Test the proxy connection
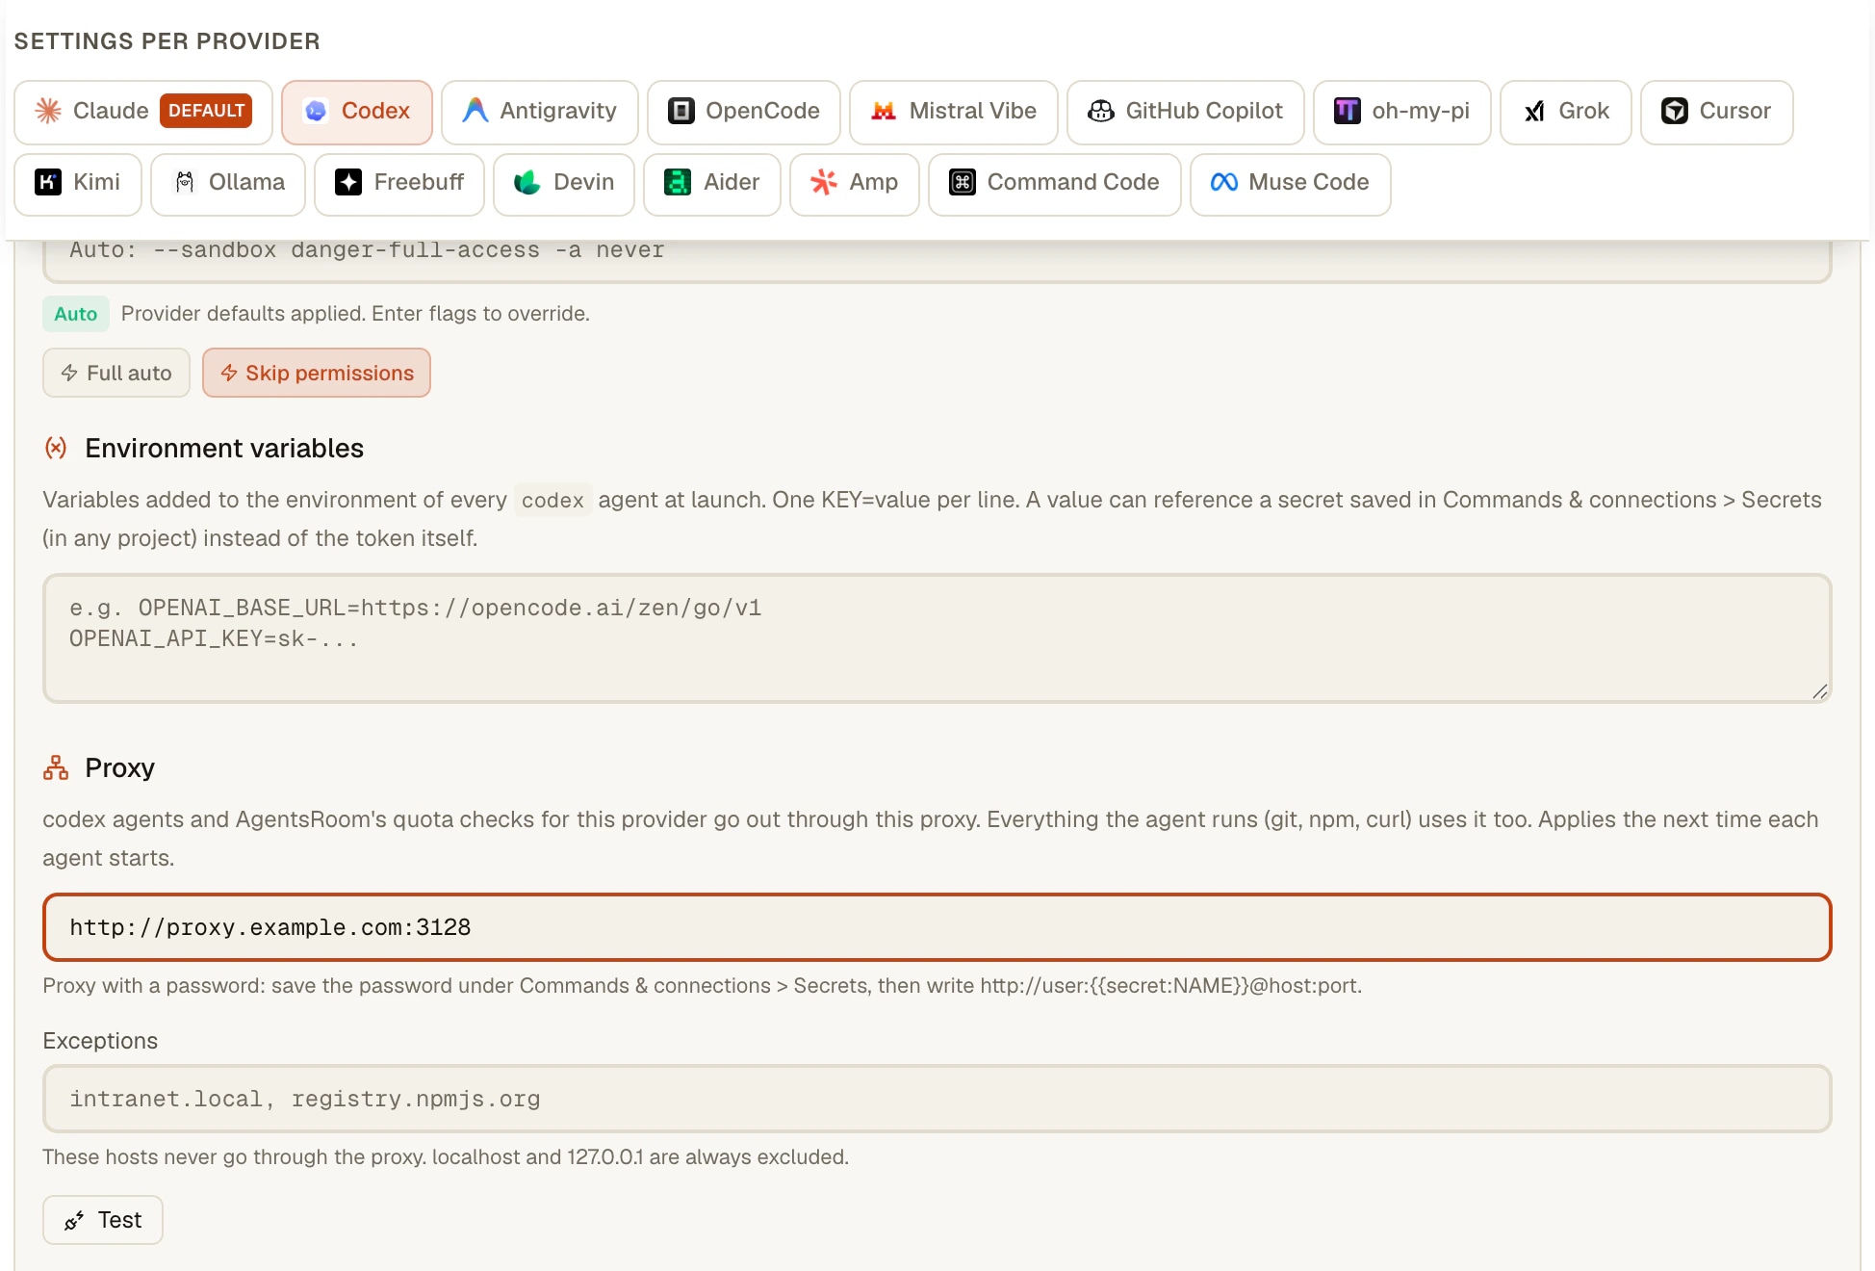This screenshot has height=1271, width=1875. point(103,1220)
